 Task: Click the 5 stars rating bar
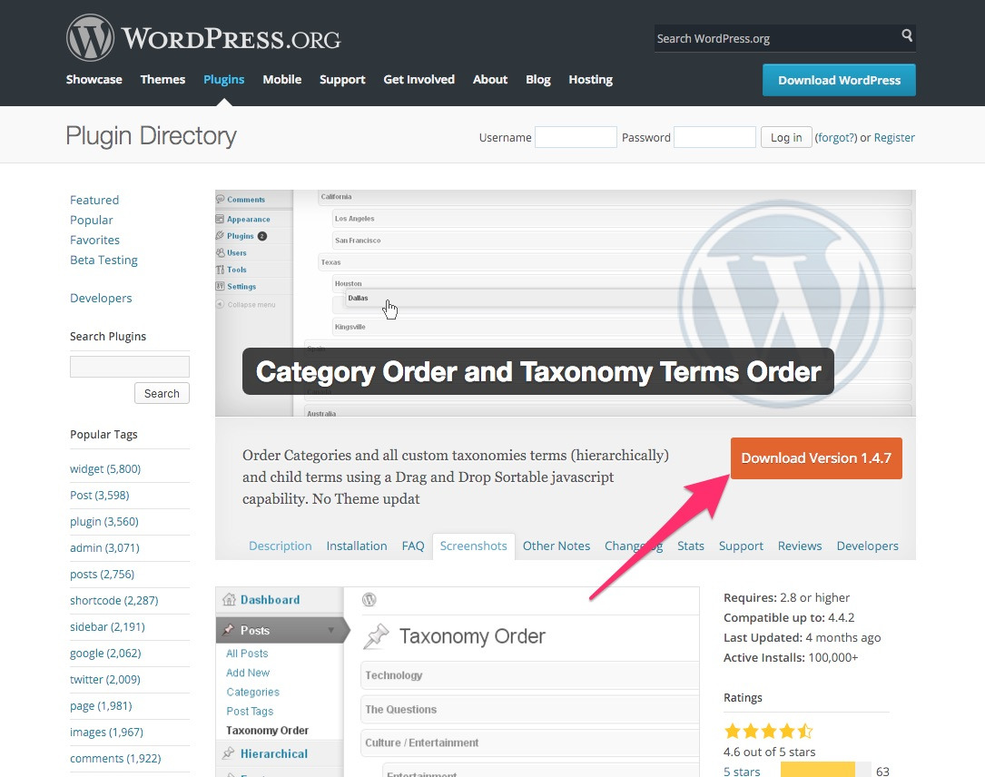(826, 770)
